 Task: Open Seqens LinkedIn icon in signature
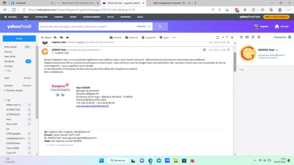pos(63,95)
